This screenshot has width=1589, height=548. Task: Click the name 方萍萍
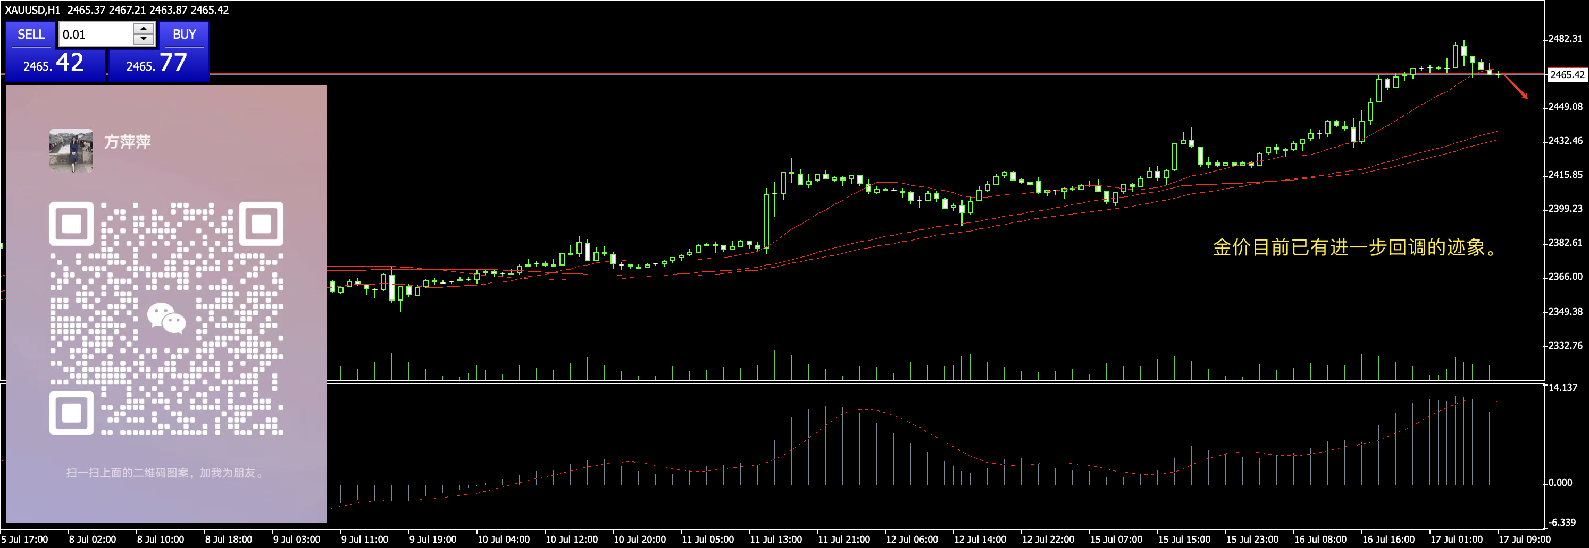click(x=127, y=142)
